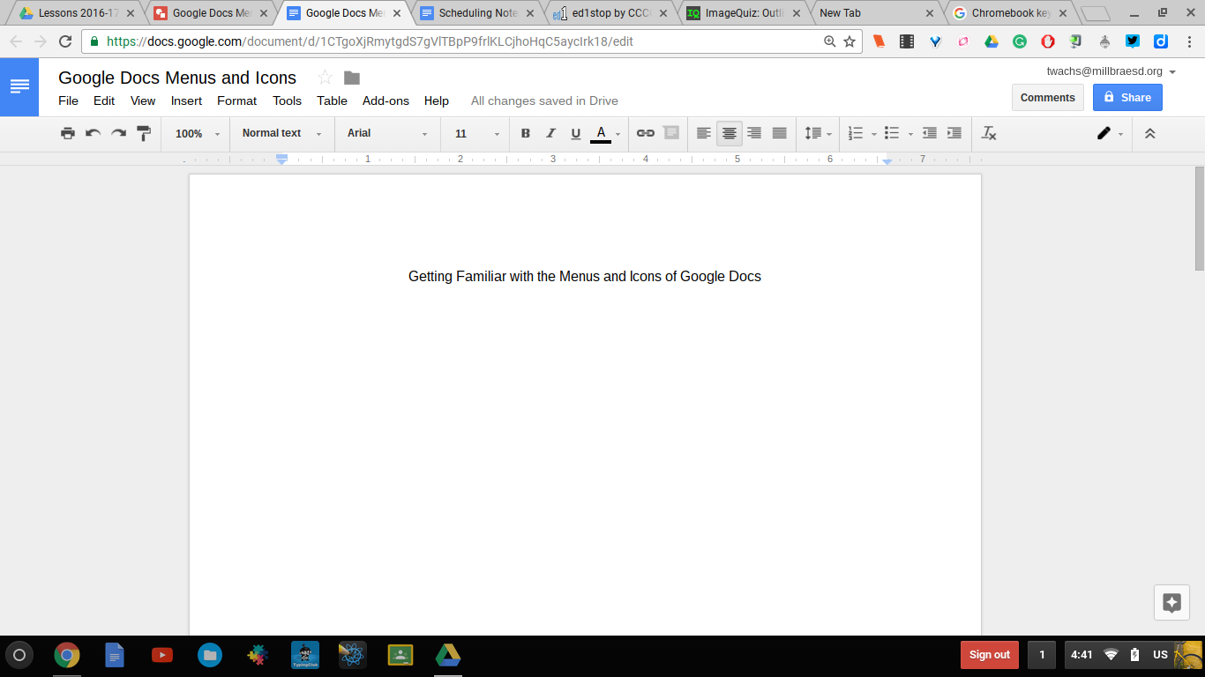Open the Insert menu
Screen dimensions: 1205x677
pyautogui.click(x=186, y=100)
